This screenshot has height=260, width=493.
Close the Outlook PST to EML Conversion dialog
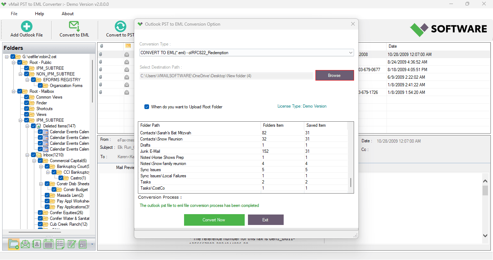353,24
